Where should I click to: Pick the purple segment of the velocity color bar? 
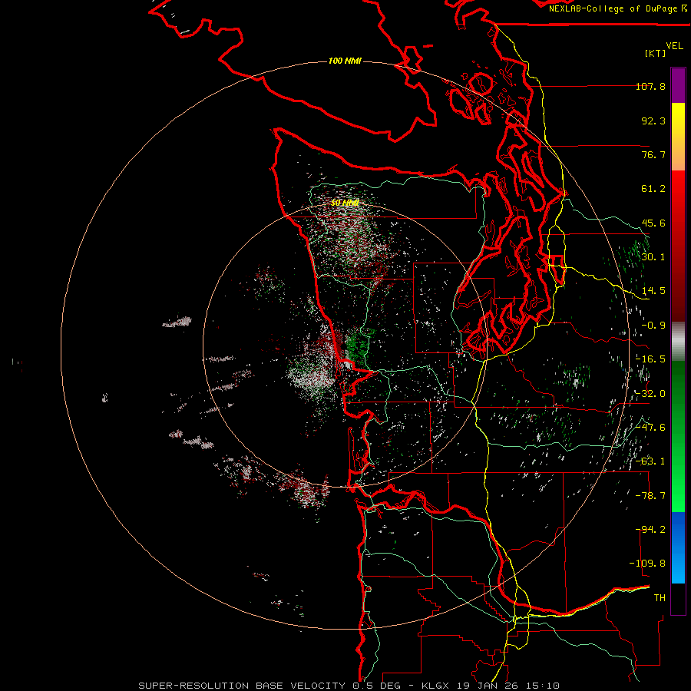pos(678,85)
